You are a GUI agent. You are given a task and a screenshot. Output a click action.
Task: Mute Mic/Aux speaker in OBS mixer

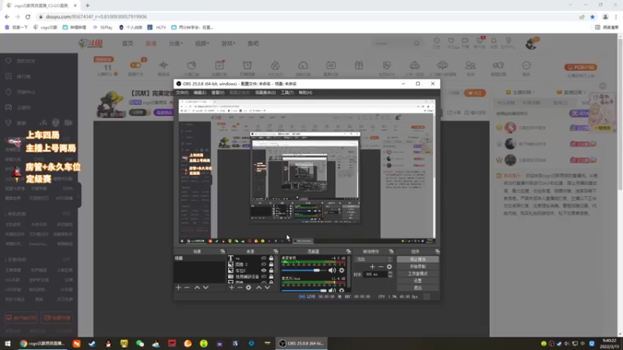332,290
